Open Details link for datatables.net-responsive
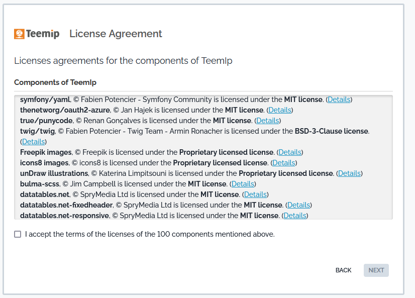The height and width of the screenshot is (298, 415). (295, 216)
